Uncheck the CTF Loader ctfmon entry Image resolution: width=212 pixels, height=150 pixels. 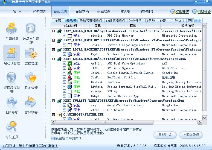coord(64,110)
